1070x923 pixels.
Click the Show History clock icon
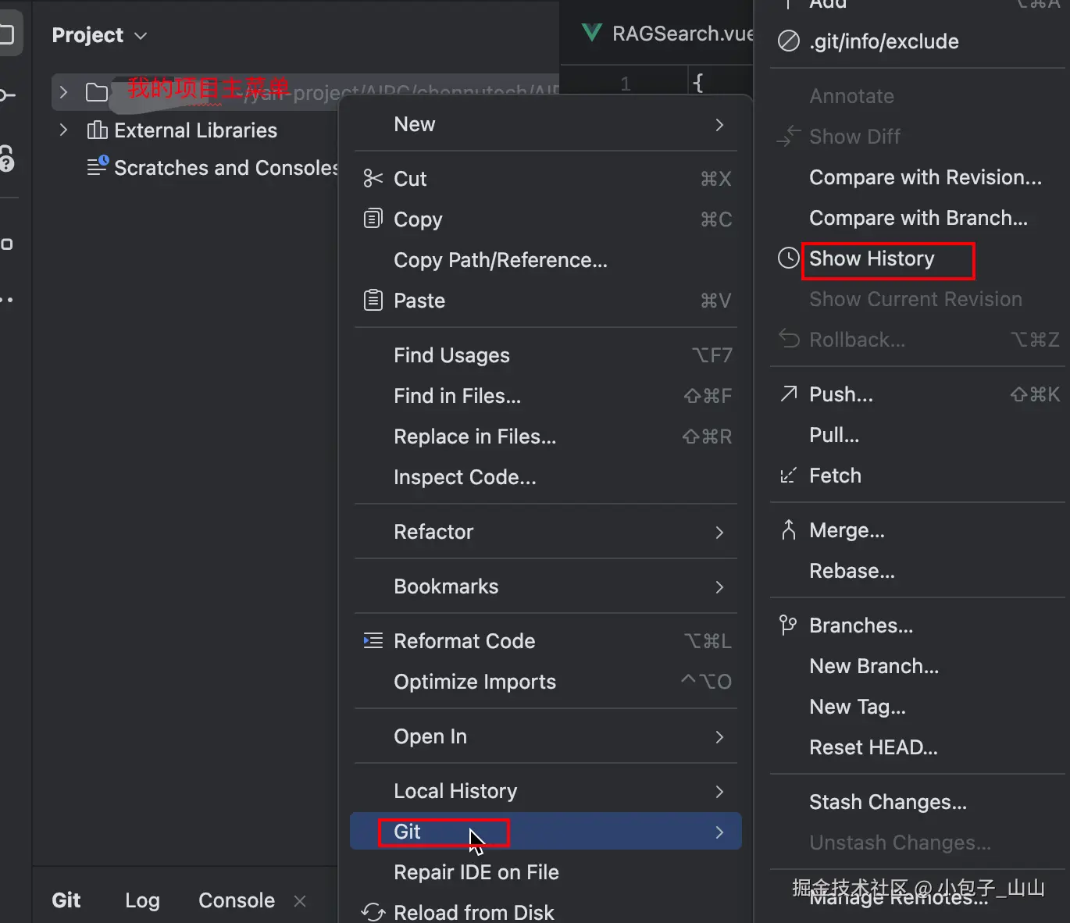tap(789, 258)
